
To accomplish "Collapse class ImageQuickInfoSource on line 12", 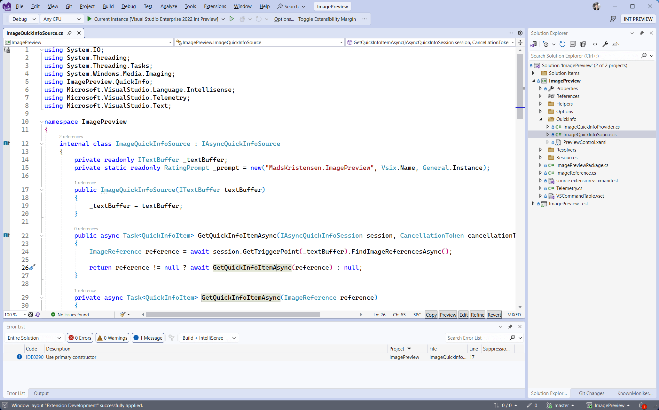I will [42, 144].
